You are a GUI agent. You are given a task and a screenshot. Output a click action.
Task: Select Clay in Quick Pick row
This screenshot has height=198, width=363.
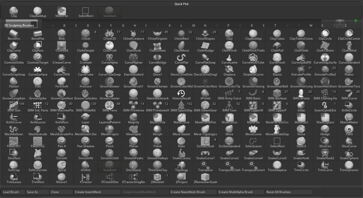[14, 12]
